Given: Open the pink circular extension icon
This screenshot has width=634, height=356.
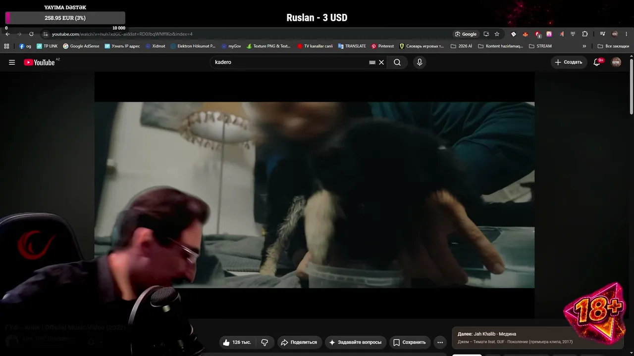Looking at the screenshot, I should point(549,34).
